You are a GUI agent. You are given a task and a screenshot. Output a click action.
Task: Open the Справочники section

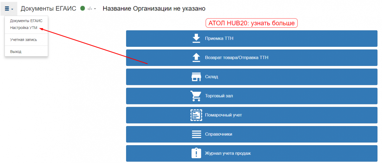252,134
